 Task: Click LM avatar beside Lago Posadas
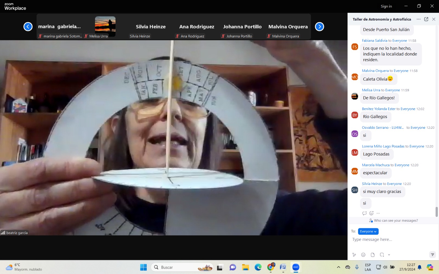(355, 153)
